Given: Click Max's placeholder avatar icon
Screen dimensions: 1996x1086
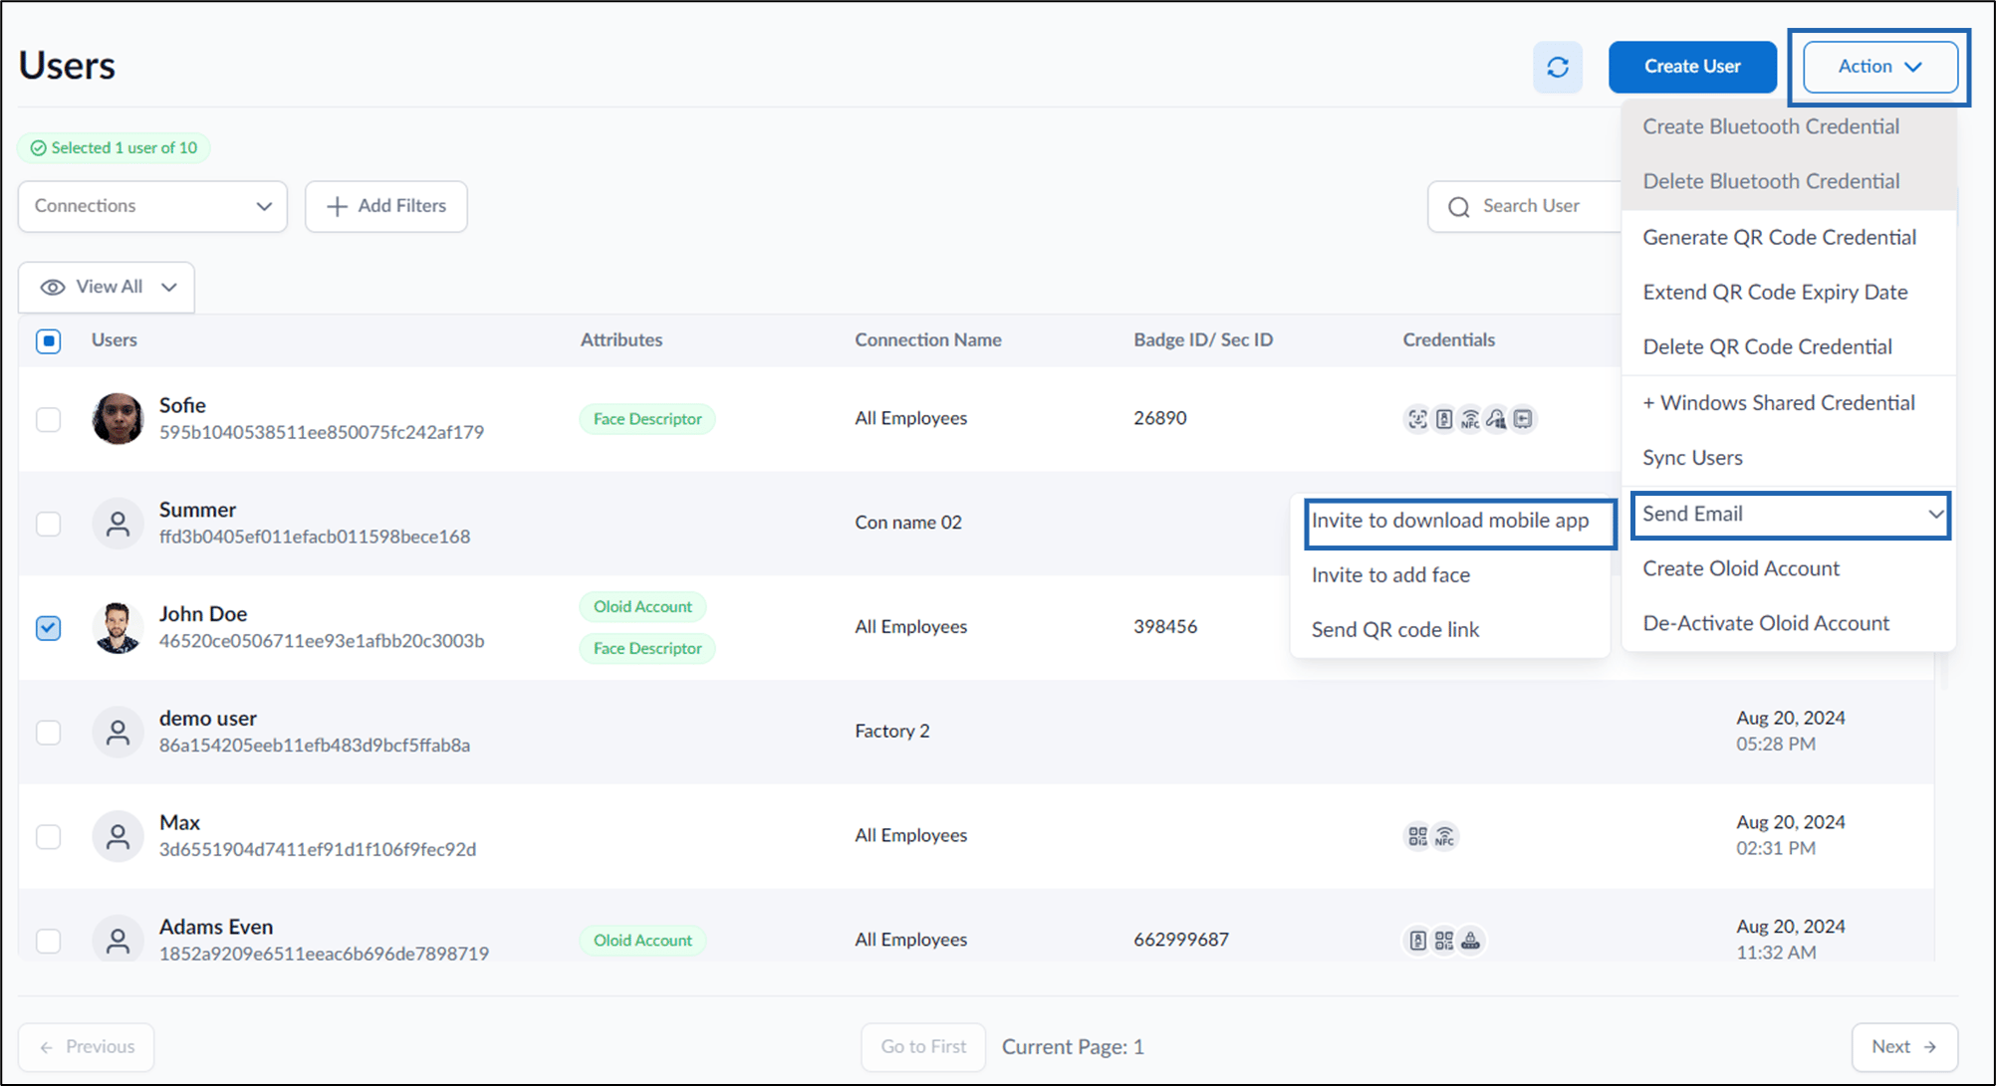Looking at the screenshot, I should [x=118, y=836].
